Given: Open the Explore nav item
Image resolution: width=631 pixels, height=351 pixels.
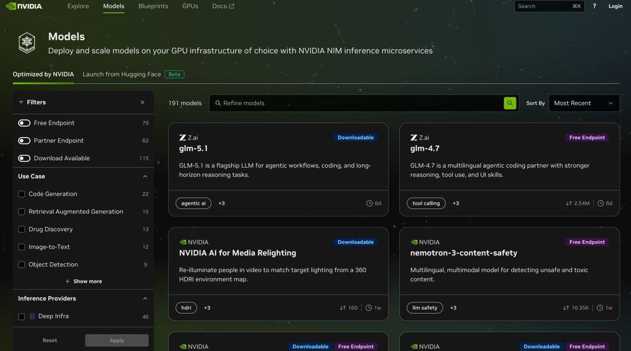Looking at the screenshot, I should tap(78, 6).
